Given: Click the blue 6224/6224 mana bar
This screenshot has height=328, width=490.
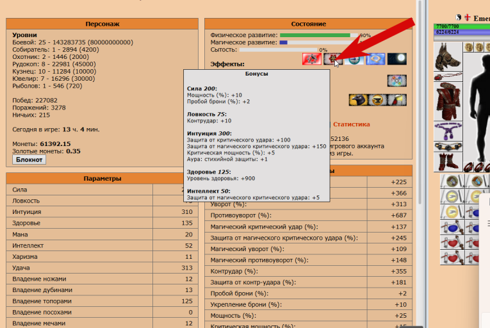Looking at the screenshot, I should tap(462, 32).
